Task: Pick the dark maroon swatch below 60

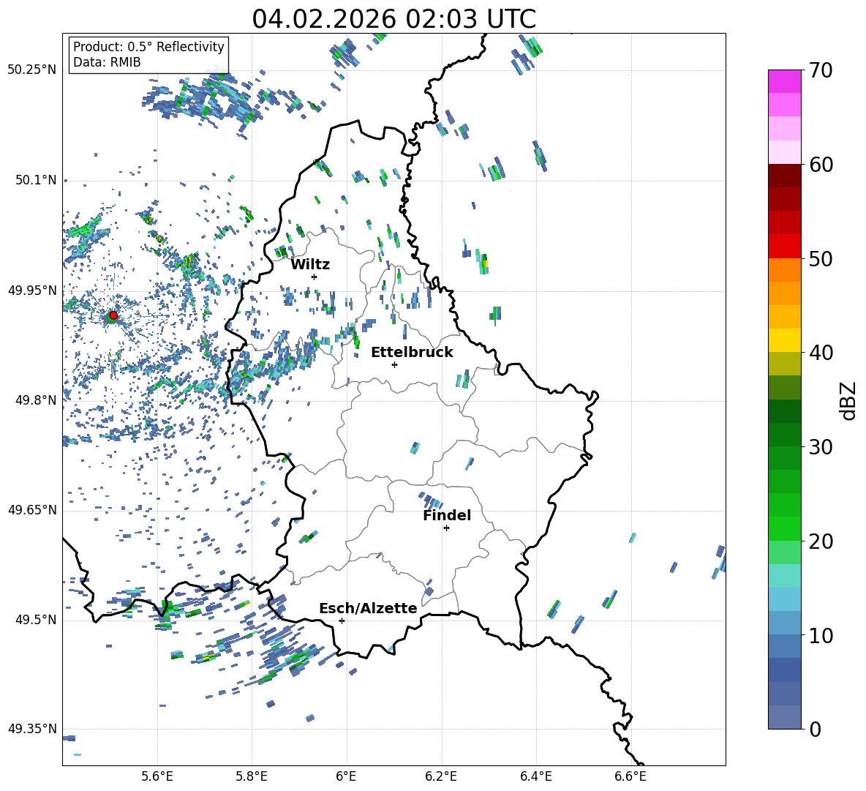Action: point(785,175)
